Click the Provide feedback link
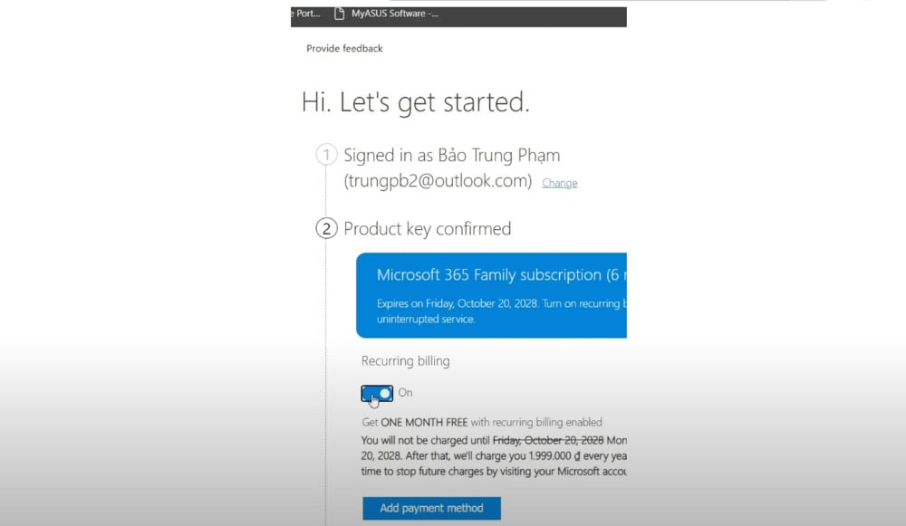 point(344,48)
